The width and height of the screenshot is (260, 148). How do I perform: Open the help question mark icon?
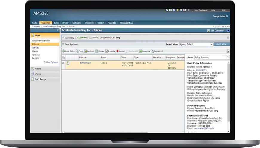(228, 30)
